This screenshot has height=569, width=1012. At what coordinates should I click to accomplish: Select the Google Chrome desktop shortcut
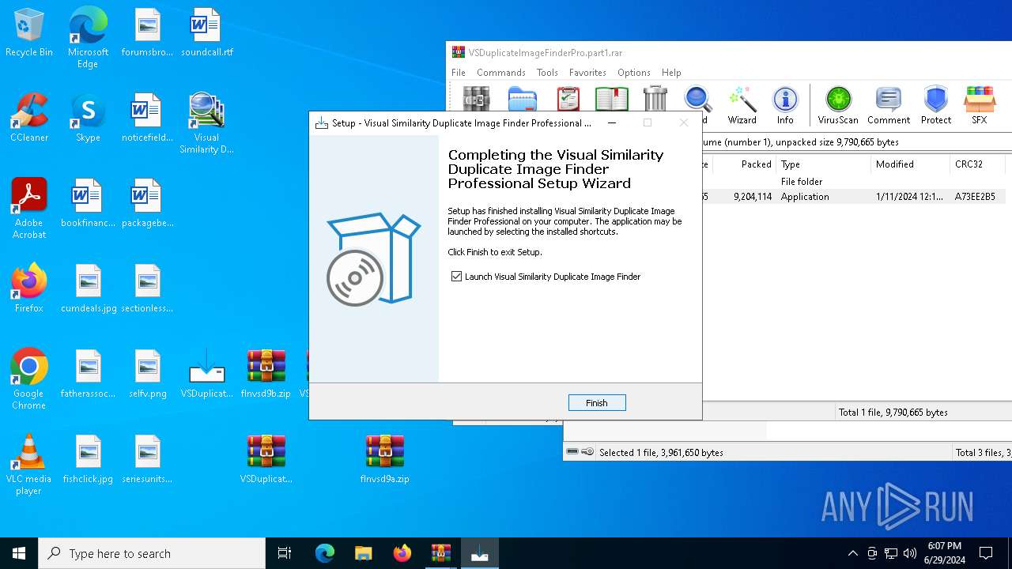29,379
